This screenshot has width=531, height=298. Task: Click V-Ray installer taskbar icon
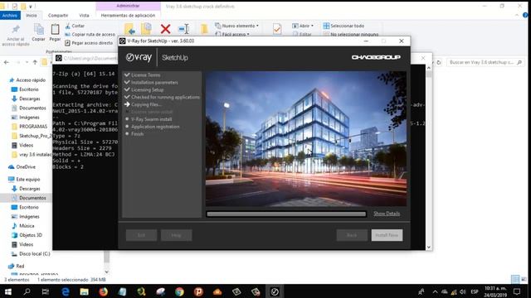(275, 291)
